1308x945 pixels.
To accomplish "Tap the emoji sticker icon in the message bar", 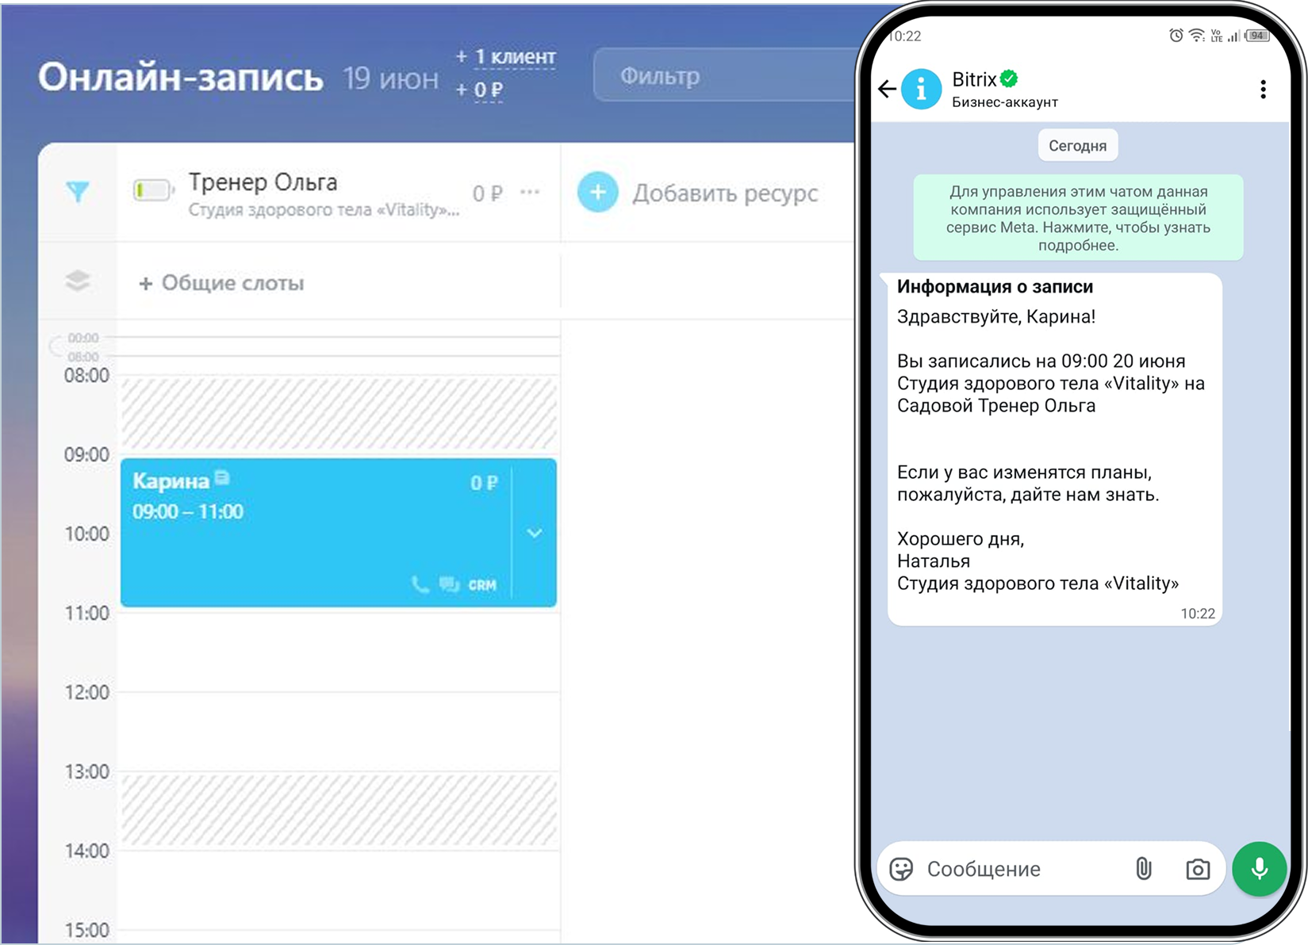I will 902,869.
